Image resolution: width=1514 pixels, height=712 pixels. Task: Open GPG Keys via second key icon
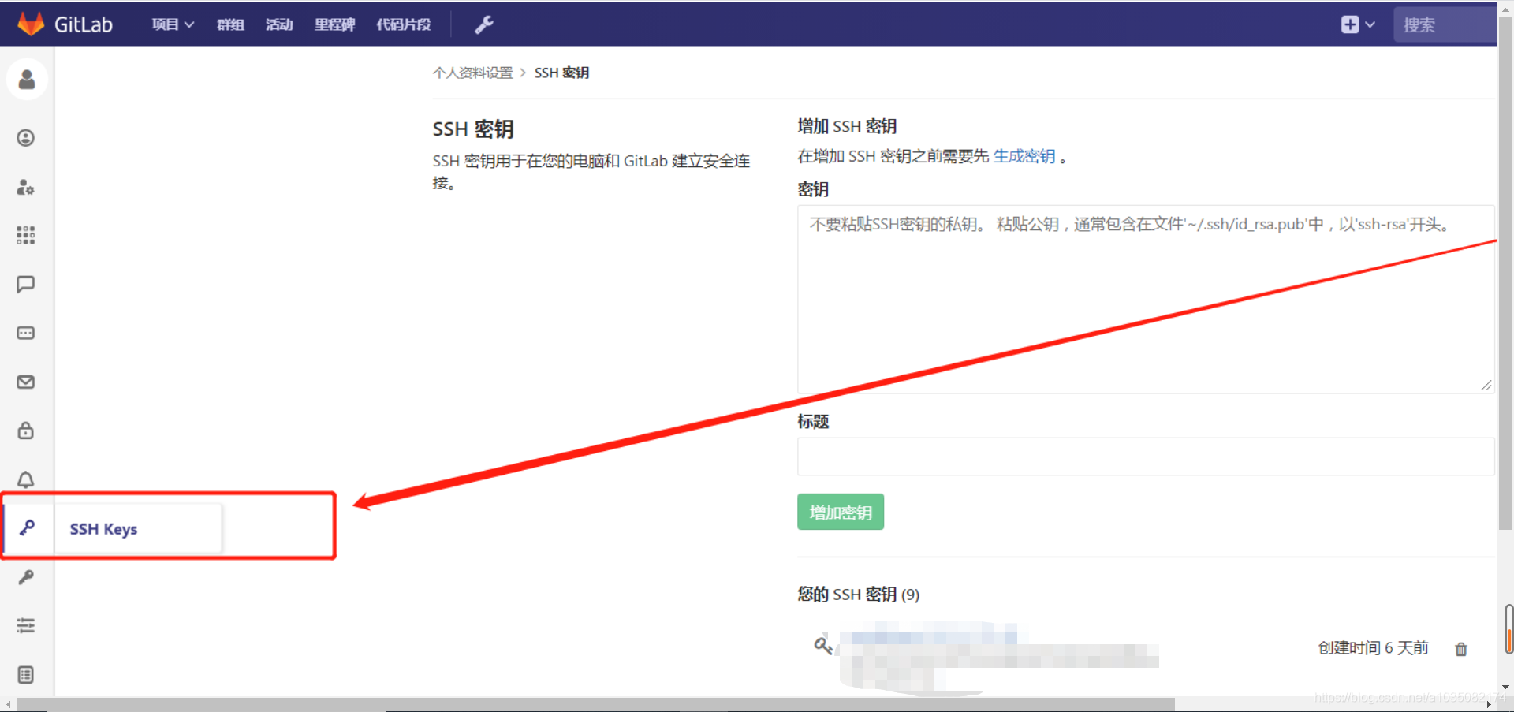pos(26,576)
